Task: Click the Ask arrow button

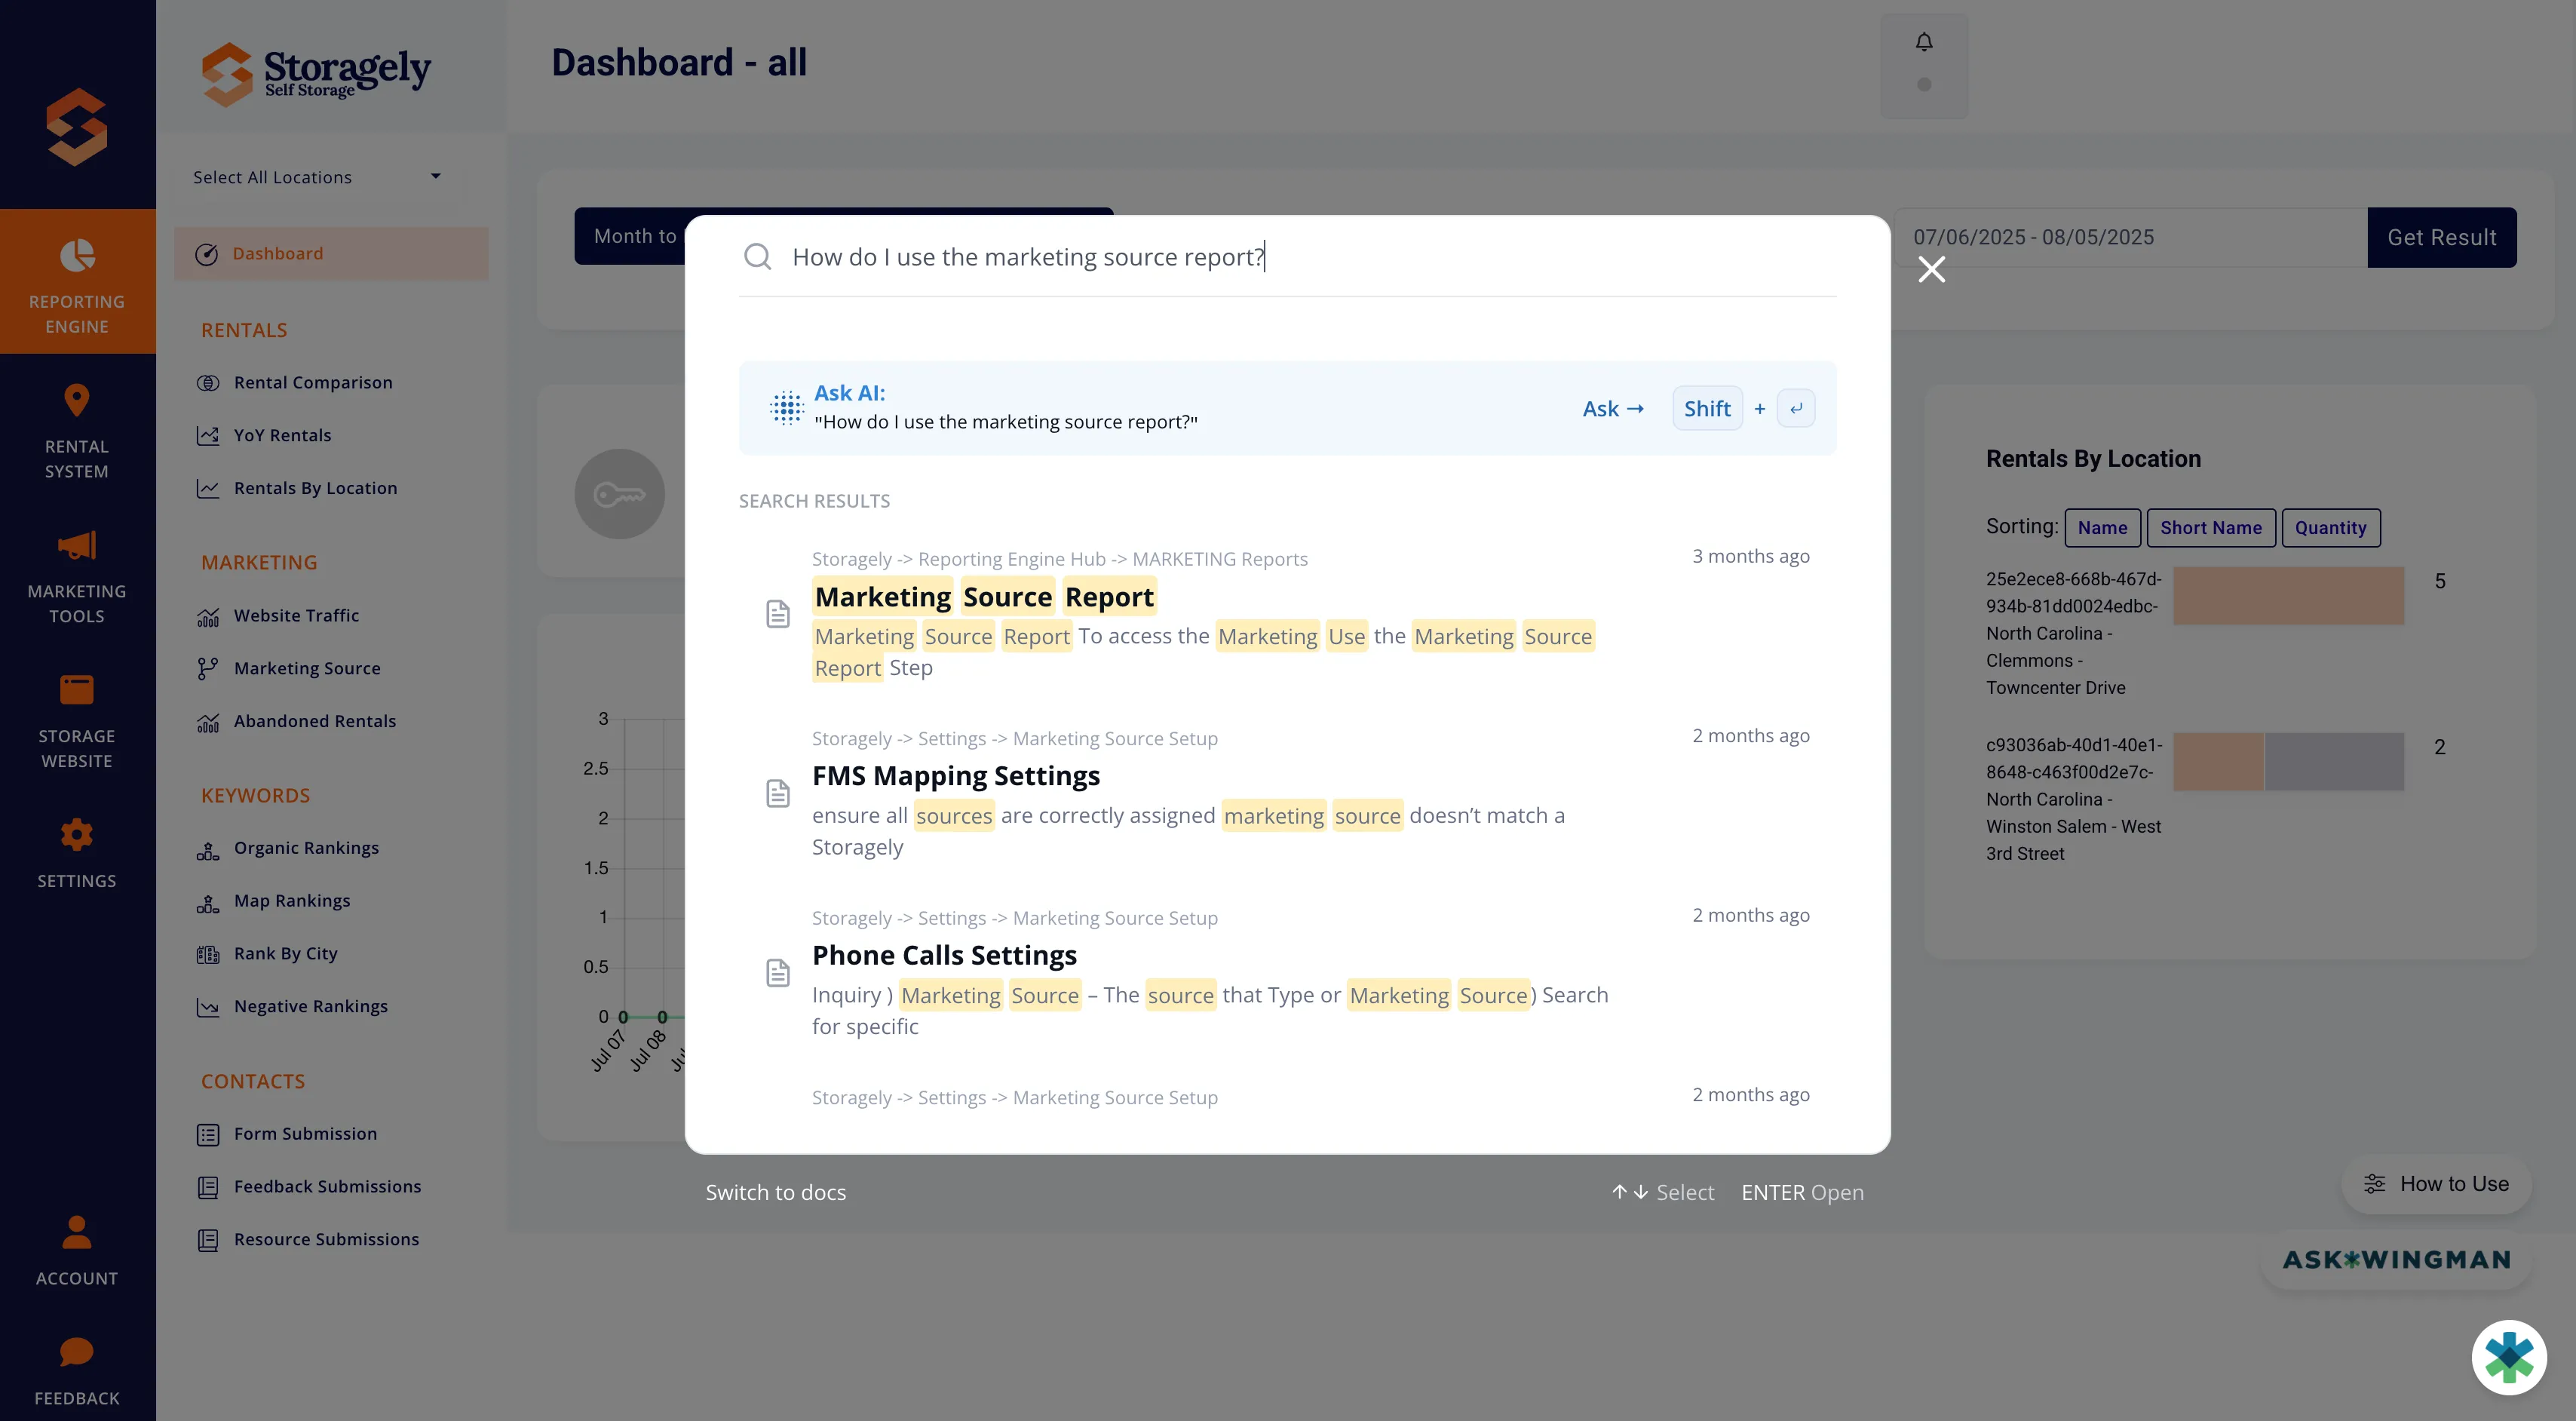Action: [x=1613, y=408]
